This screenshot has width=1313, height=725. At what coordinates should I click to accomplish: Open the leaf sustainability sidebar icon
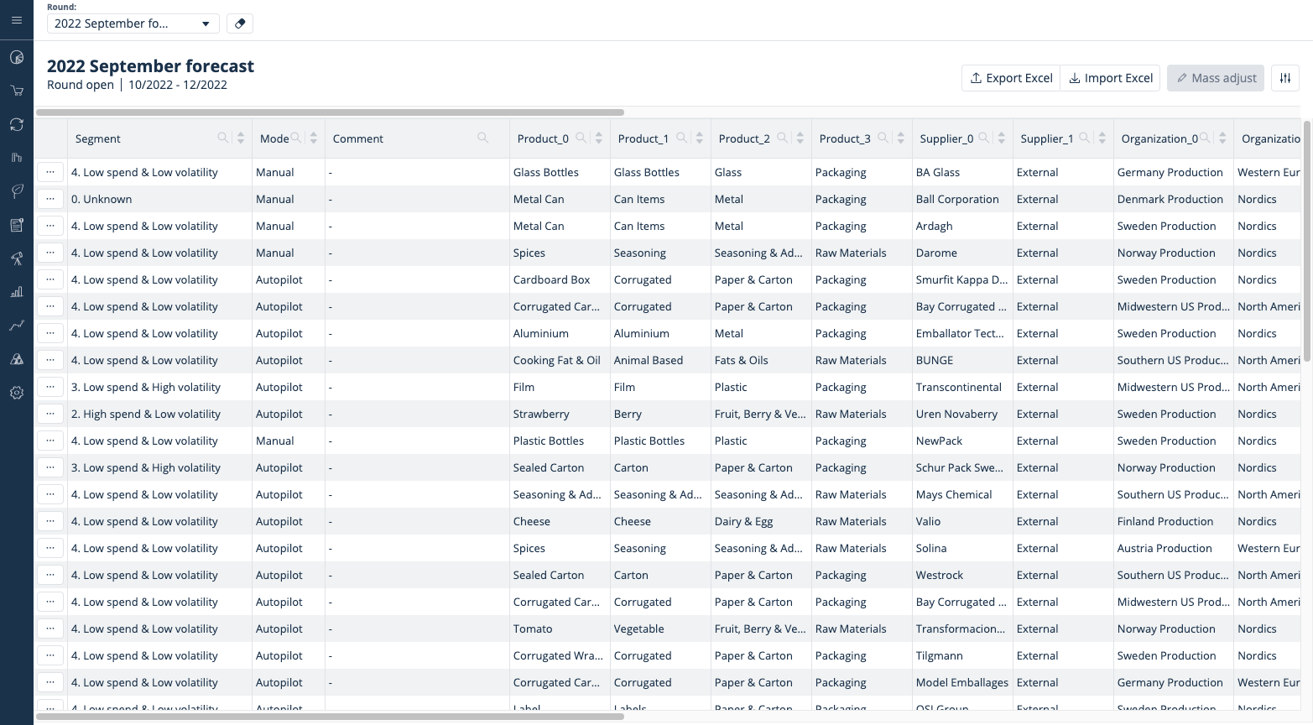(x=17, y=191)
